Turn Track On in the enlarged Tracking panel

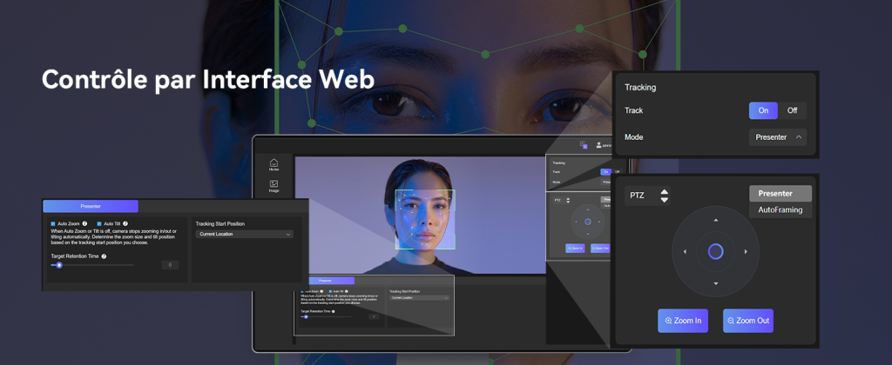coord(763,110)
